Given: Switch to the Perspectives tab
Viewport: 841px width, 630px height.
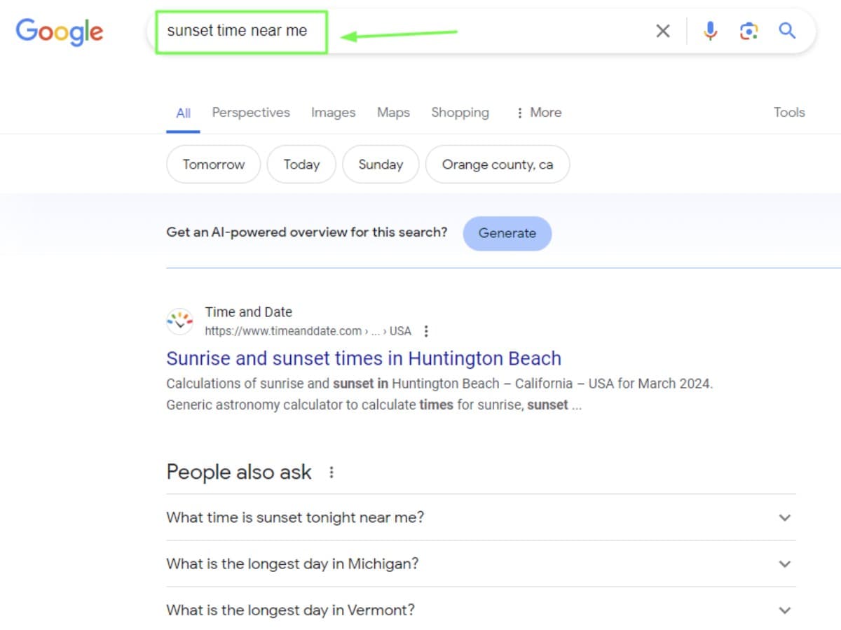Looking at the screenshot, I should click(x=251, y=113).
